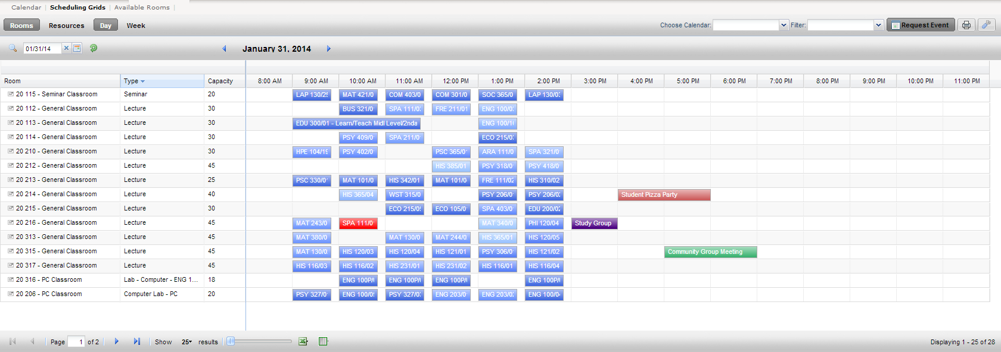This screenshot has width=1001, height=352.
Task: Click Displaying 1 - 25 of 28 status
Action: (x=962, y=342)
